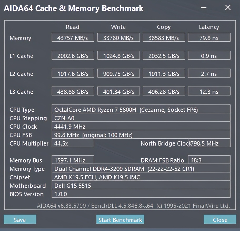Select the L1 Cache Read value
240x231 pixels.
(x=73, y=56)
